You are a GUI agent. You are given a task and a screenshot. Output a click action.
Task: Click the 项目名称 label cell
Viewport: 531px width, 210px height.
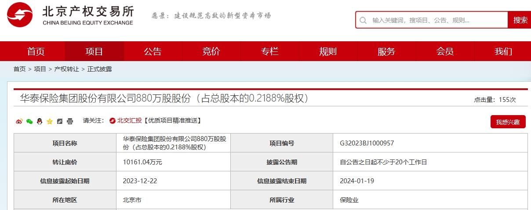point(65,143)
